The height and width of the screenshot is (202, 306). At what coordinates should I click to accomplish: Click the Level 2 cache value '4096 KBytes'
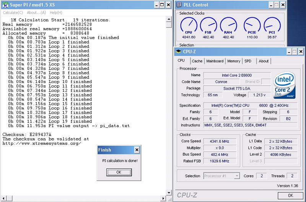point(281,155)
